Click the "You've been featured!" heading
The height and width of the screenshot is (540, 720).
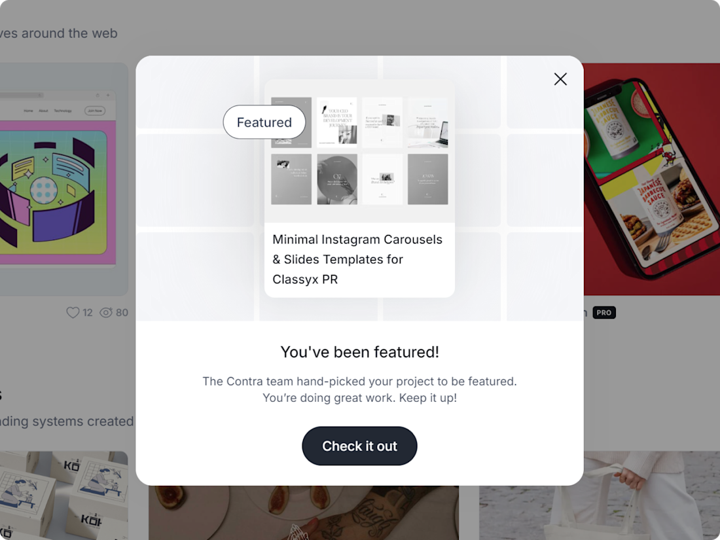359,352
